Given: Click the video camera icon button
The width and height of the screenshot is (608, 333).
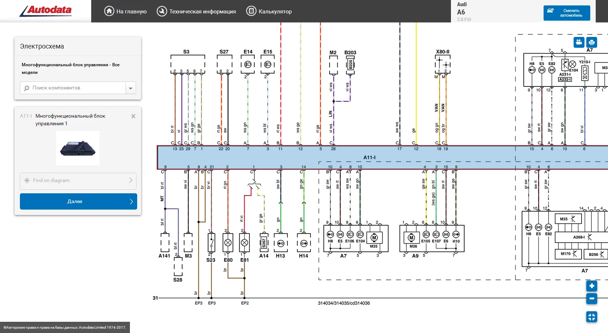Looking at the screenshot, I should click(x=579, y=42).
